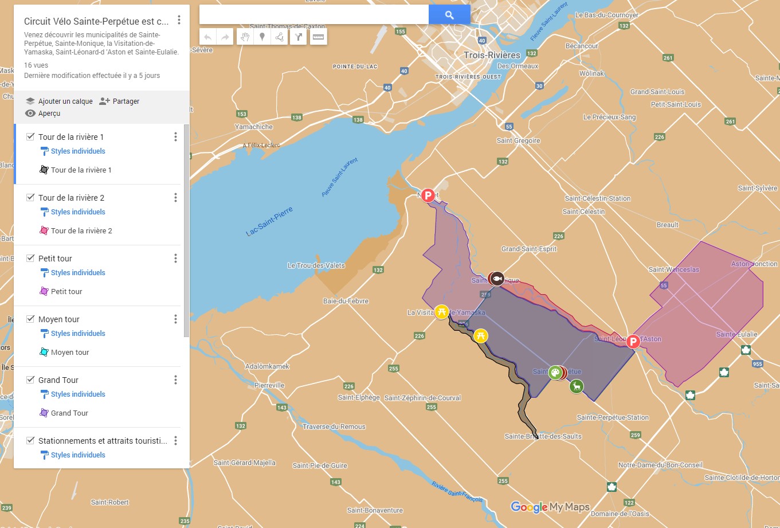
Task: Open Styles individuels for Petit tour
Action: [73, 273]
